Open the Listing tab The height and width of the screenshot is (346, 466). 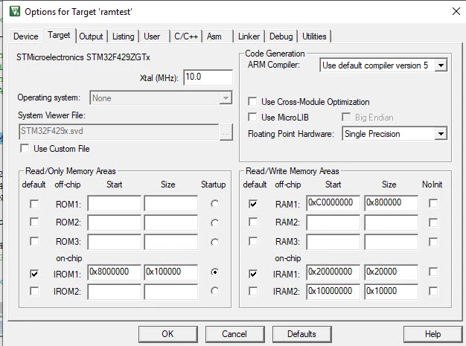123,36
